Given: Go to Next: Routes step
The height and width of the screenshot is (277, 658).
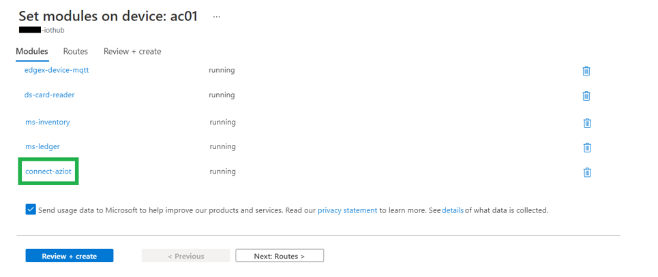Looking at the screenshot, I should (280, 256).
